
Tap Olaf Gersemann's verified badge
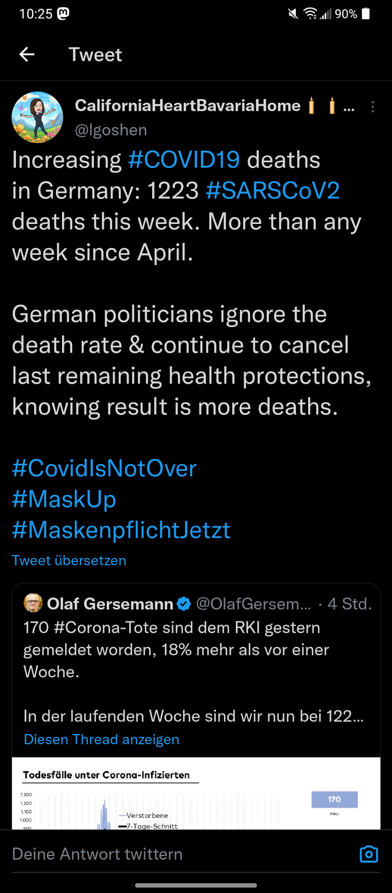(x=184, y=604)
